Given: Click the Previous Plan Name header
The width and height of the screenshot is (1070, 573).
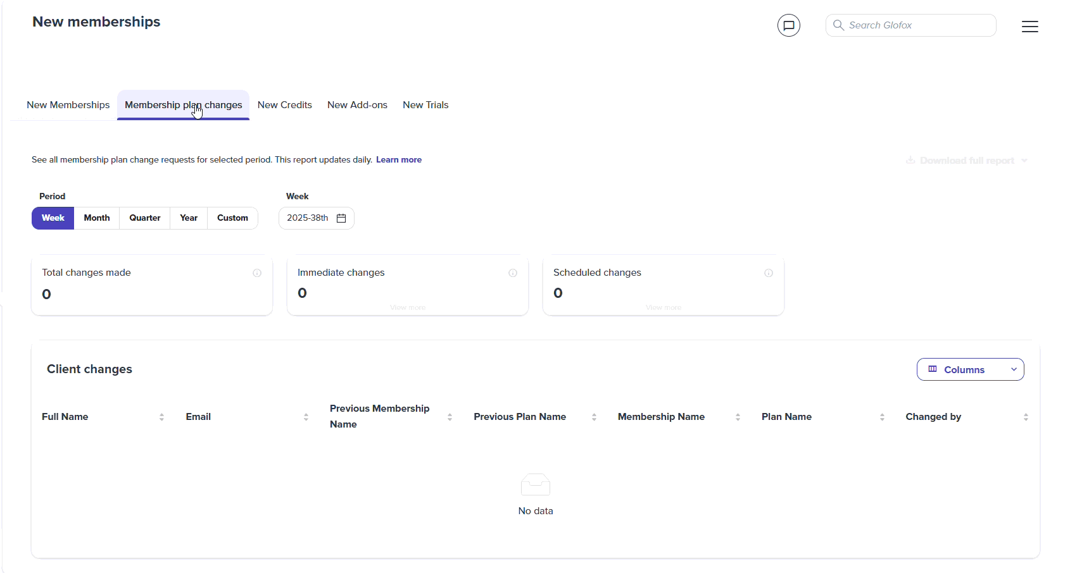Looking at the screenshot, I should pos(520,417).
